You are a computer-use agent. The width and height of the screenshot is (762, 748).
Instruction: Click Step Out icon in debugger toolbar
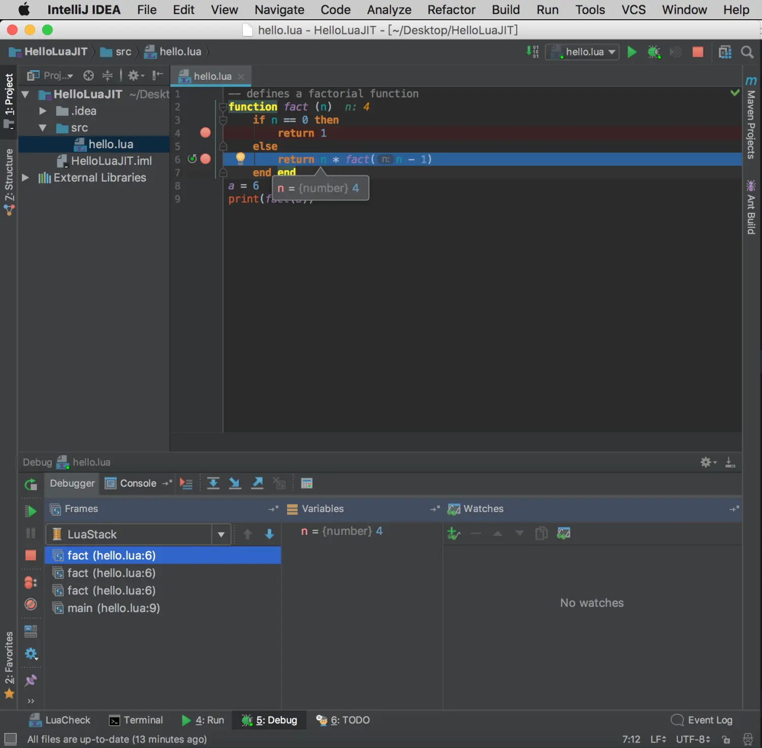(x=258, y=483)
